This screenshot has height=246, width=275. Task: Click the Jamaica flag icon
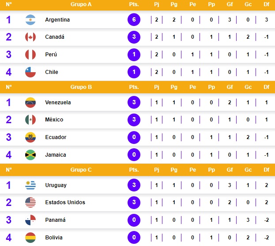[30, 155]
